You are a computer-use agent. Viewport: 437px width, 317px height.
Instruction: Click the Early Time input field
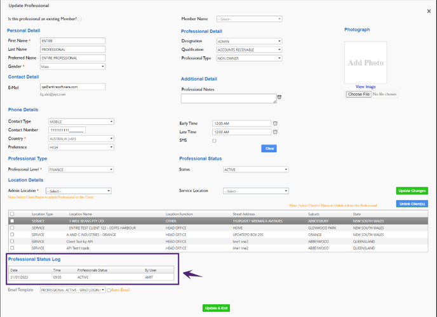coord(241,124)
